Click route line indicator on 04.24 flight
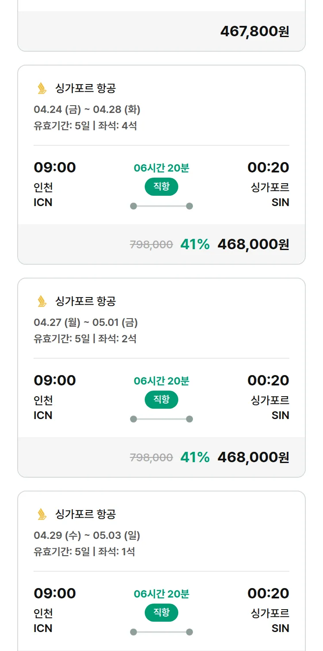 tap(161, 206)
